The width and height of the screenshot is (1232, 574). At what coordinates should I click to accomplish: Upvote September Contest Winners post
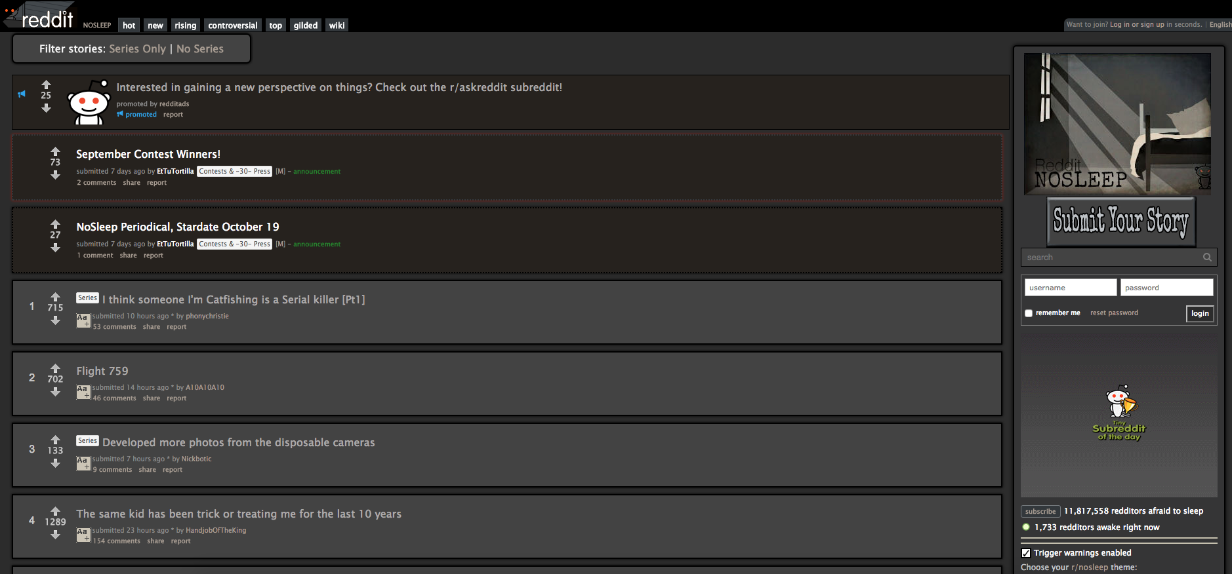point(55,151)
